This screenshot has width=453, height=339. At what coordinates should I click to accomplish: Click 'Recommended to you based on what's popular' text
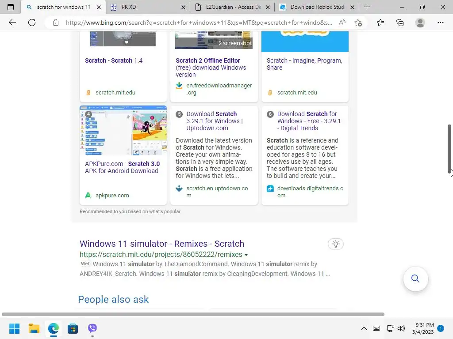pyautogui.click(x=130, y=211)
